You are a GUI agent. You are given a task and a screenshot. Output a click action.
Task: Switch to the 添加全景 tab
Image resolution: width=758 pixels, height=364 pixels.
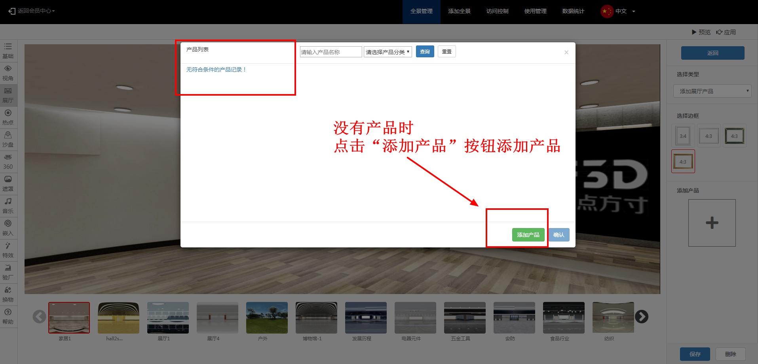pos(459,11)
